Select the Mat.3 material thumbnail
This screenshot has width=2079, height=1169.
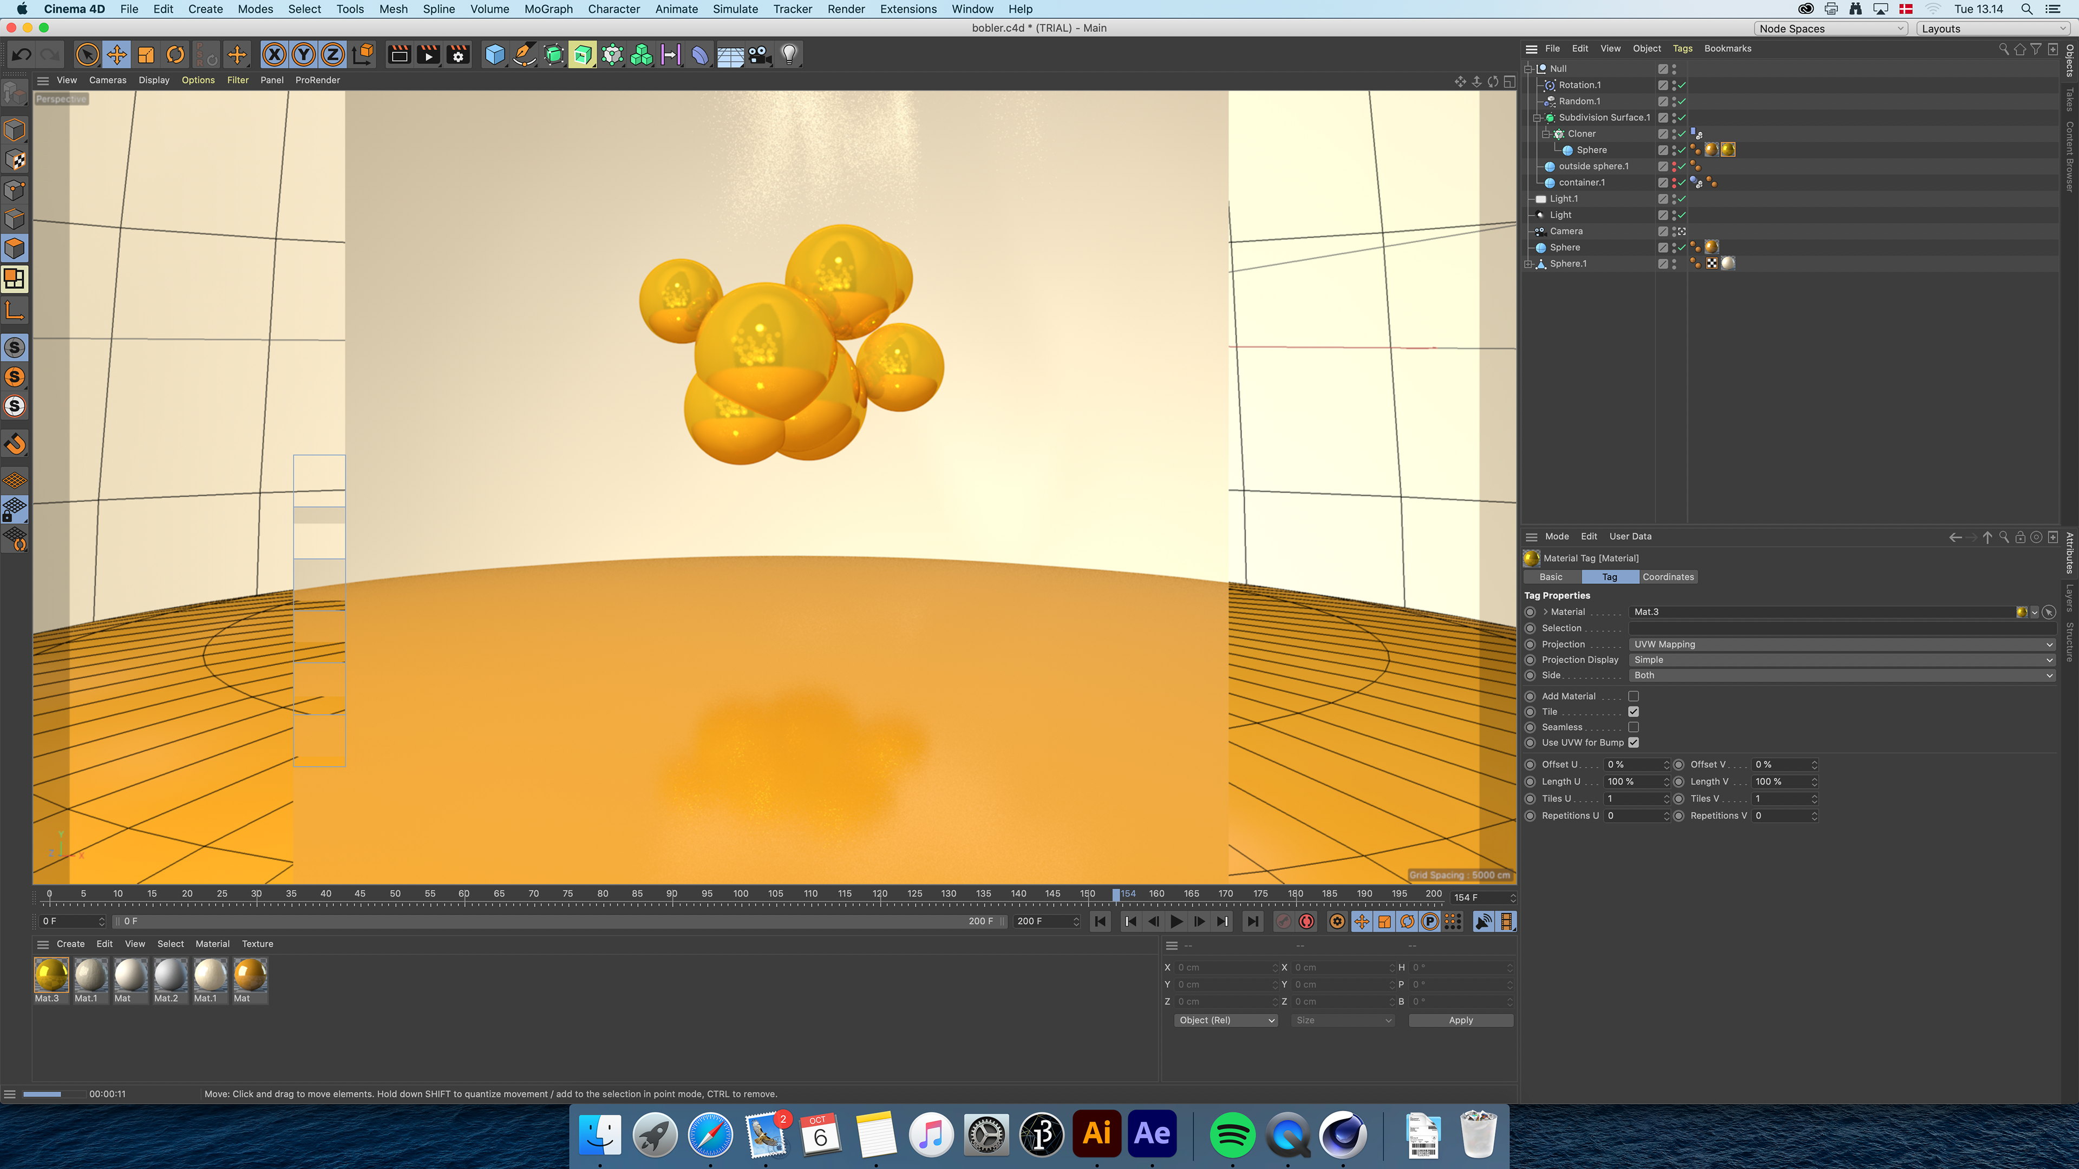coord(51,975)
